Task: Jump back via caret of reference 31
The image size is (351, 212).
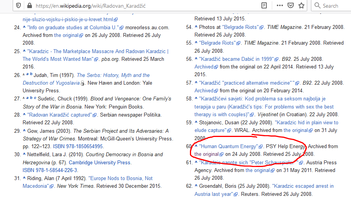Action: [x=24, y=178]
